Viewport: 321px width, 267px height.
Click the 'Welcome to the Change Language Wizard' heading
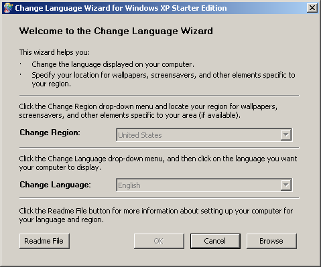(116, 31)
